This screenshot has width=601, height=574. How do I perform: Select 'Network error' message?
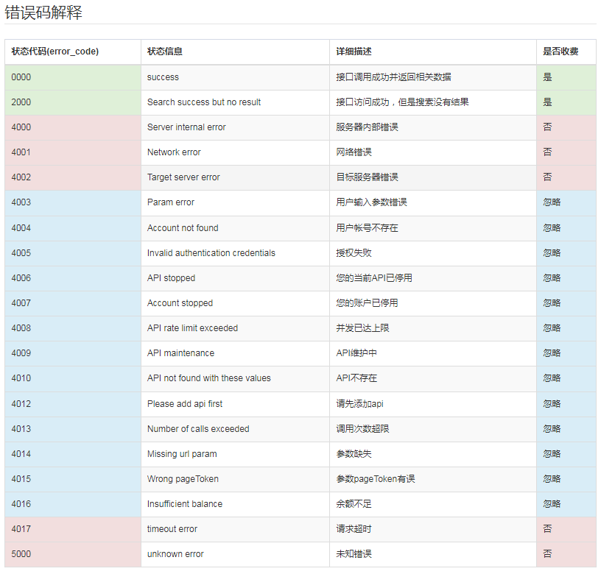(x=174, y=152)
